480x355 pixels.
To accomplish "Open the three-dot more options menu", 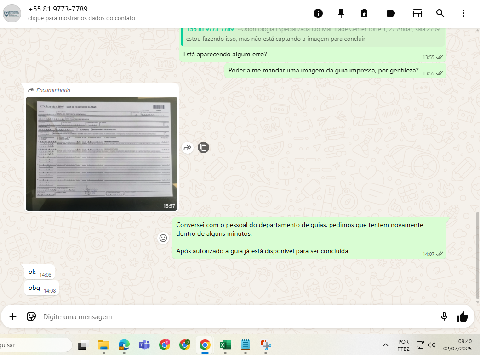I will click(463, 13).
